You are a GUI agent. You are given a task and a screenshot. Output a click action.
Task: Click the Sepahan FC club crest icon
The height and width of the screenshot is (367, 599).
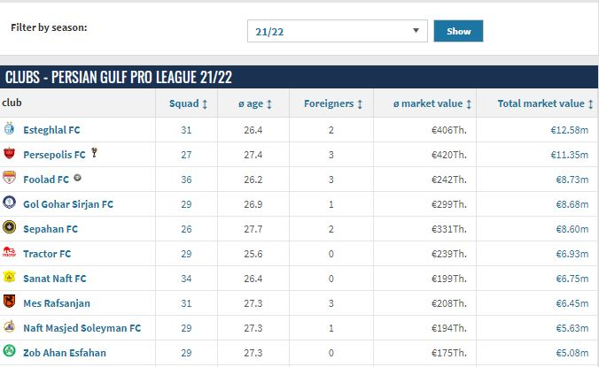10,229
